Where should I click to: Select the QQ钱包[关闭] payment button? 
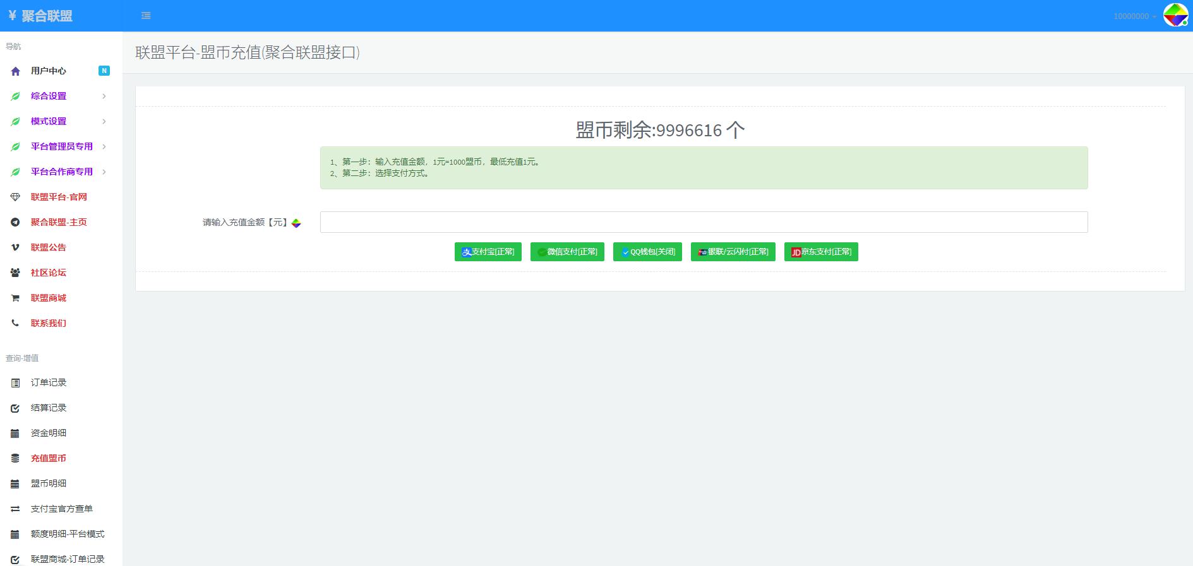[647, 252]
